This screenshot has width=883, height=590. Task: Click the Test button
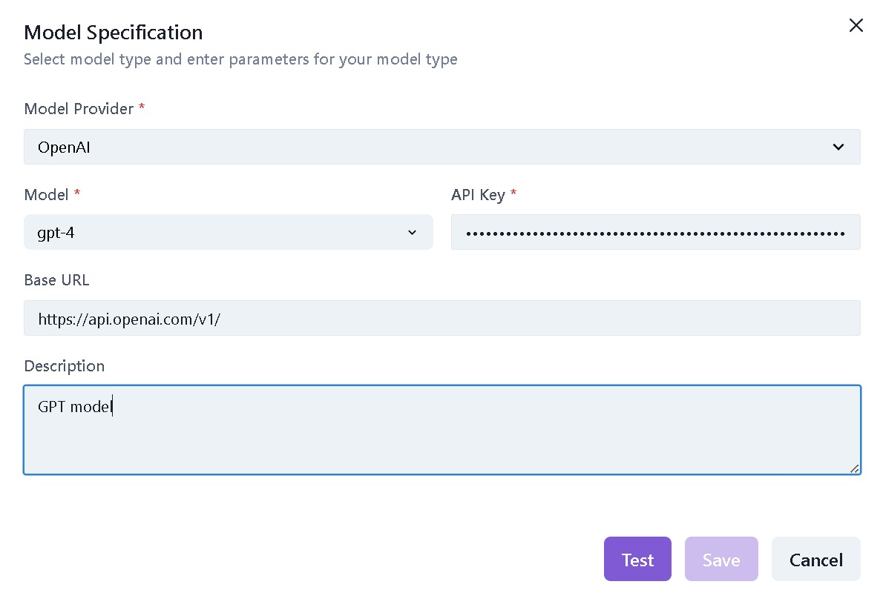(x=637, y=559)
